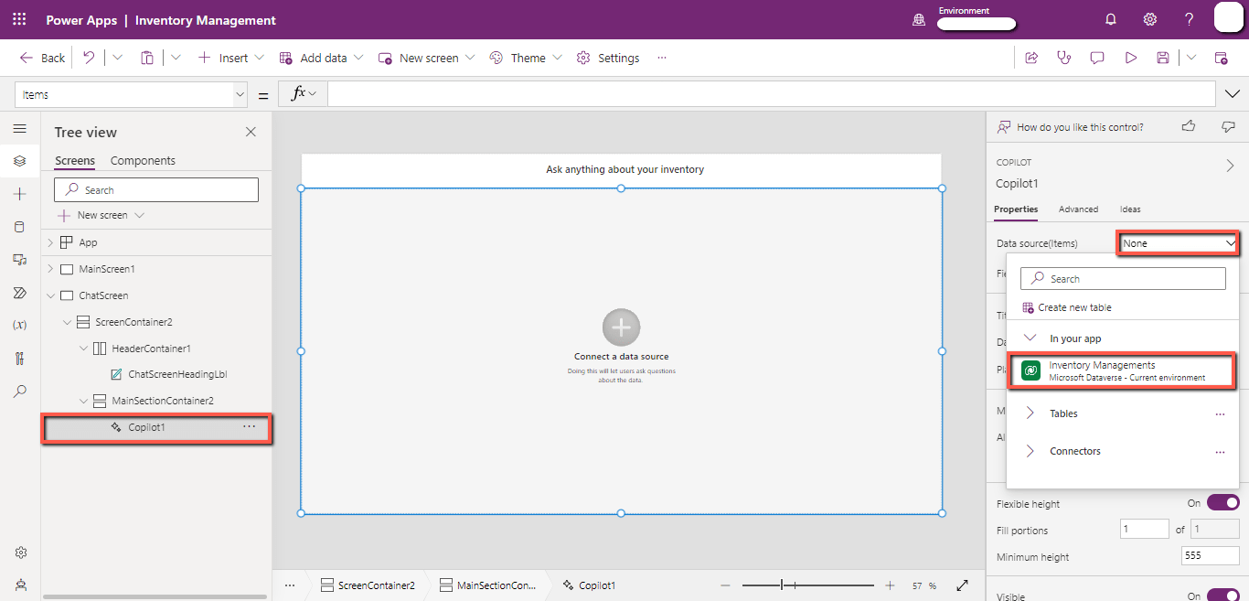Open hamburger menu in left rail
Viewport: 1249px width, 601px height.
(x=20, y=129)
